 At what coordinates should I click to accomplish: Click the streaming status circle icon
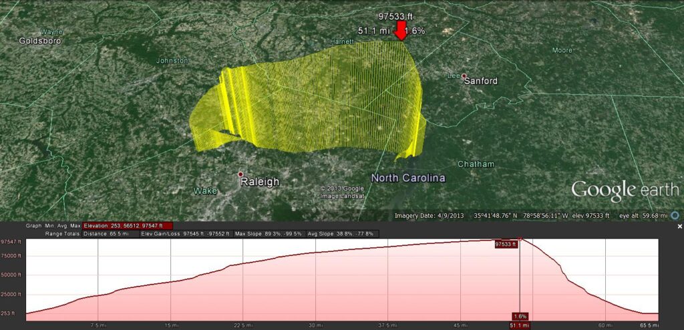675,215
